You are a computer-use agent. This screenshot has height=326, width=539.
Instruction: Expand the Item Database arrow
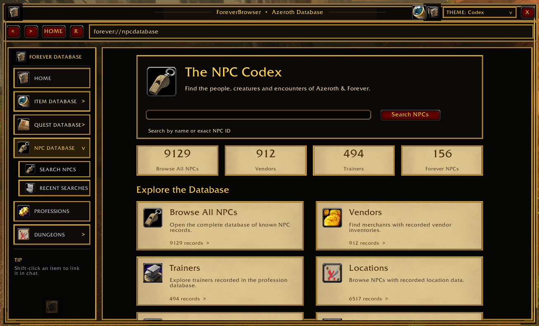pos(83,101)
